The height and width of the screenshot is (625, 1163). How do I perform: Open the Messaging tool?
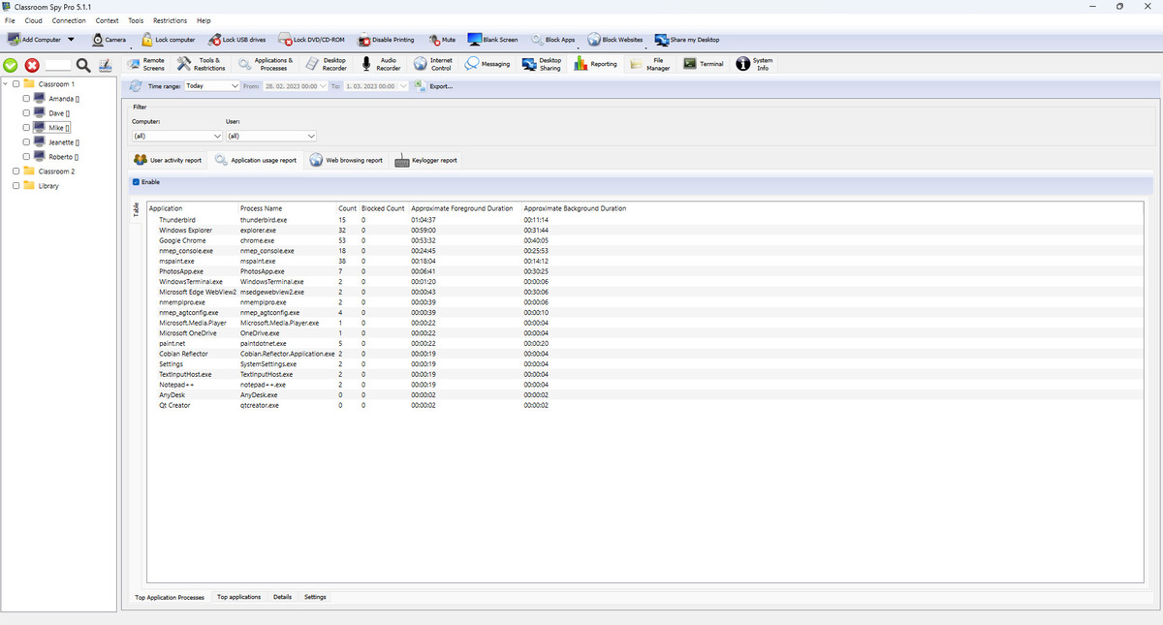click(471, 64)
